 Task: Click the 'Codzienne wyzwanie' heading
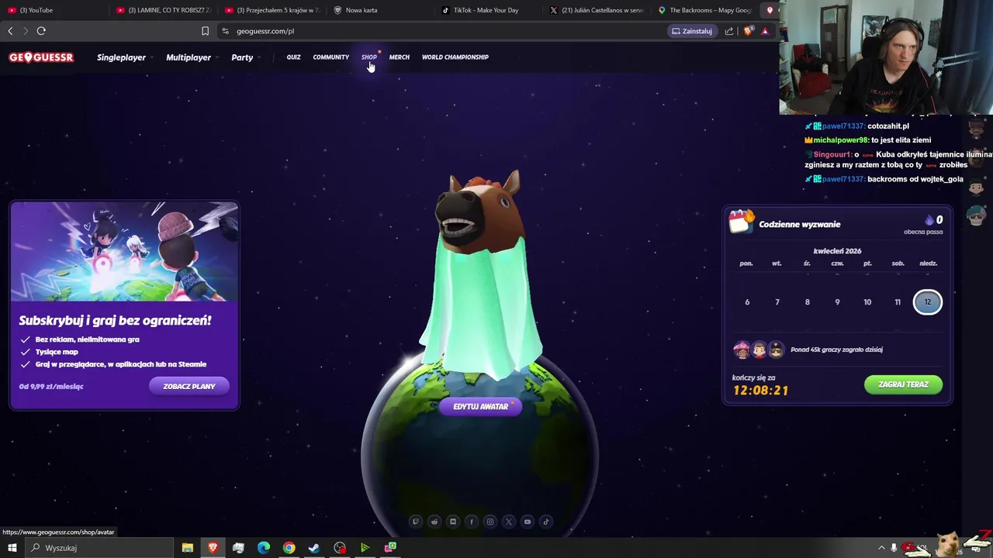click(800, 224)
